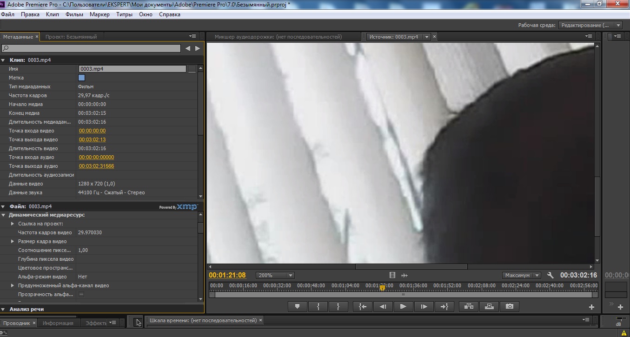Jump to the In point
630x337 pixels.
click(363, 306)
